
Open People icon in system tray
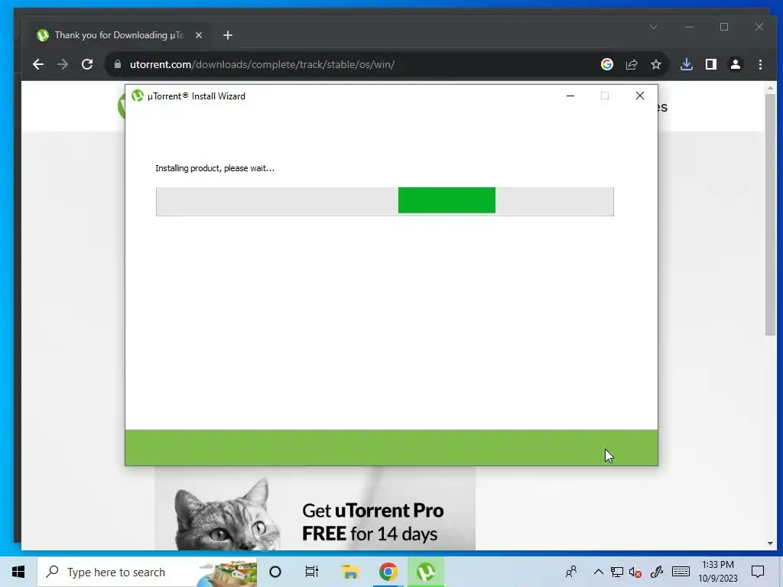[x=571, y=572]
